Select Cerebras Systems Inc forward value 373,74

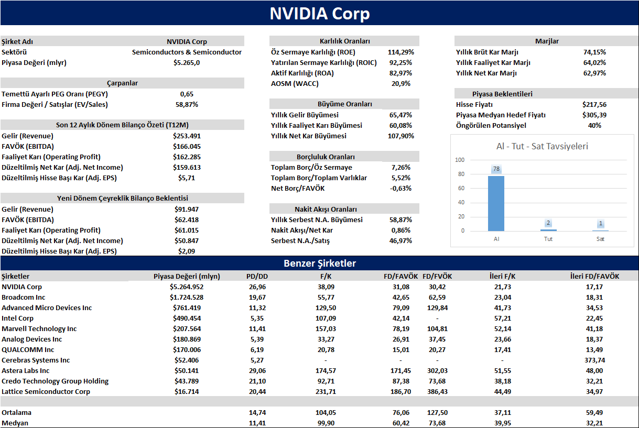click(x=594, y=360)
